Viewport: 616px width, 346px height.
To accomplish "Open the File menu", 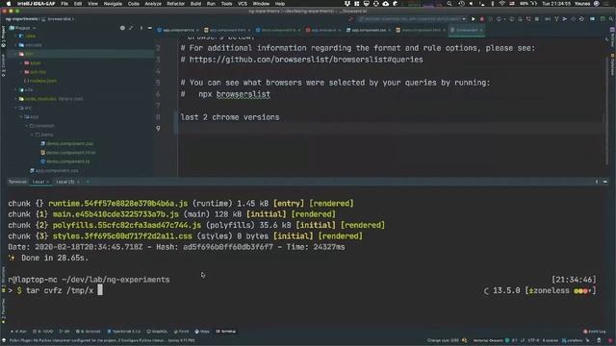I will pos(64,4).
